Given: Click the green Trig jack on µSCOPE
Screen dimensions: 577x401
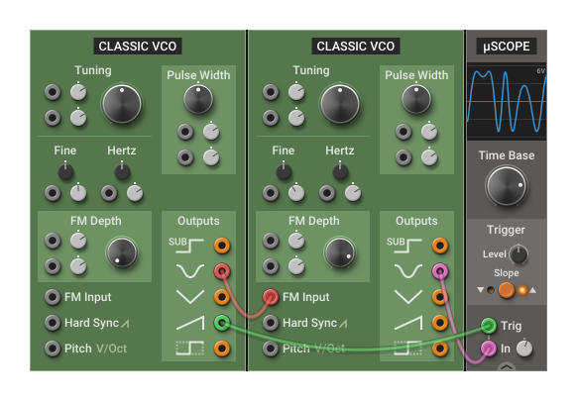Looking at the screenshot, I should tap(489, 326).
